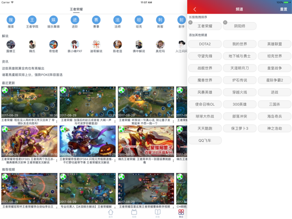The image size is (292, 219).
Task: Remove 王者荣耀 channel with its x badge
Action: coord(190,22)
